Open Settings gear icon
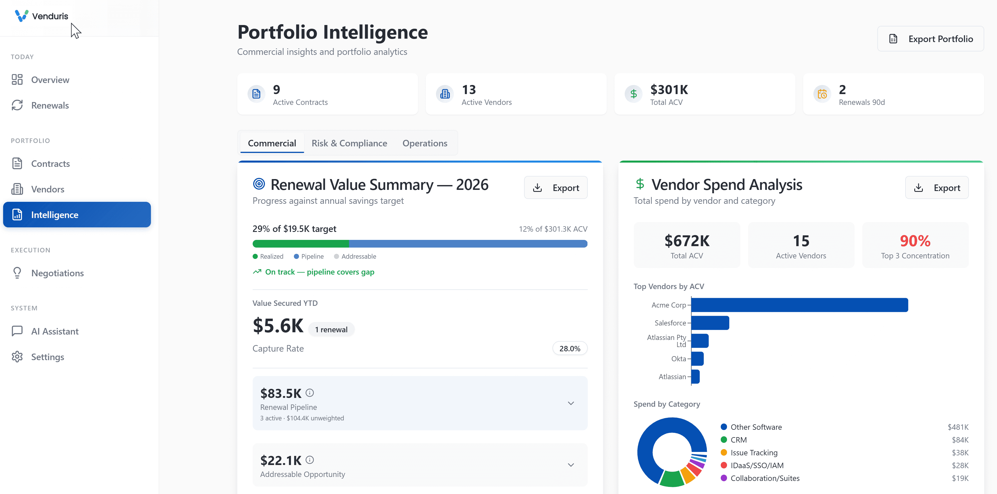 17,356
